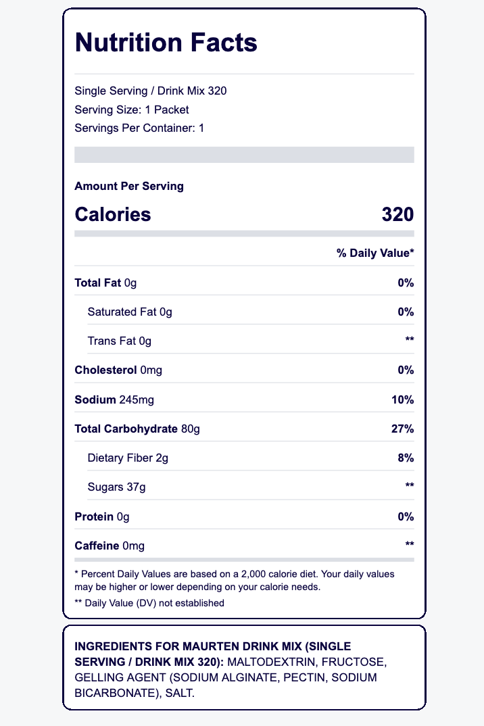This screenshot has height=726, width=484.
Task: Click the Daily Value not established footnote
Action: pyautogui.click(x=149, y=602)
